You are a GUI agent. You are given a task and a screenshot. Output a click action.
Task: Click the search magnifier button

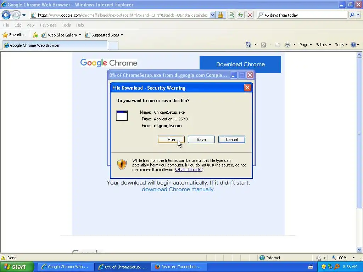(x=352, y=15)
